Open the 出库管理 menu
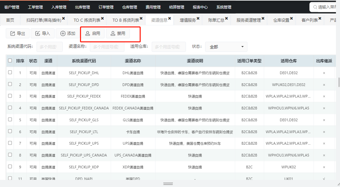This screenshot has width=340, height=187. [x=82, y=7]
